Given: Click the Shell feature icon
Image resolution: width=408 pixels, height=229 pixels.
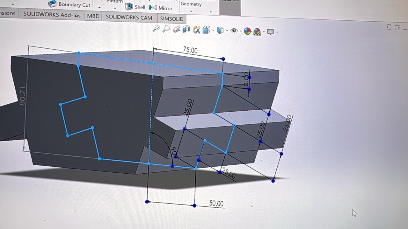Looking at the screenshot, I should (129, 7).
